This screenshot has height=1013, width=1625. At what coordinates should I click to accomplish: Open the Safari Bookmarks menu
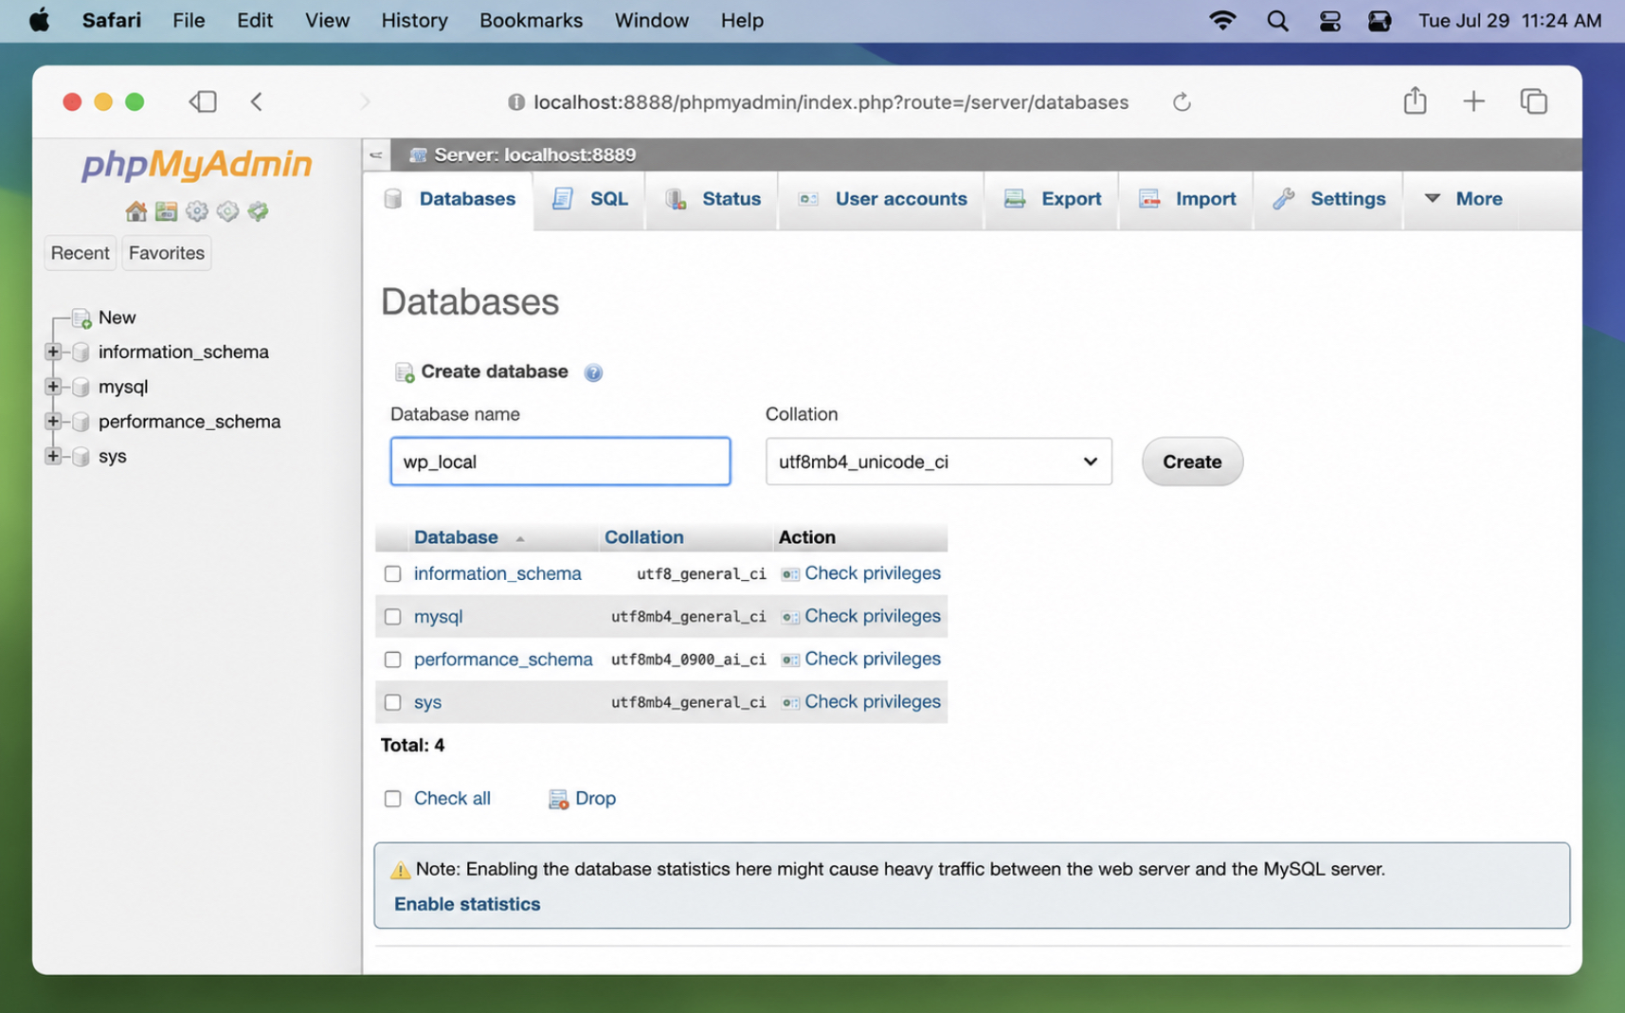(x=531, y=20)
